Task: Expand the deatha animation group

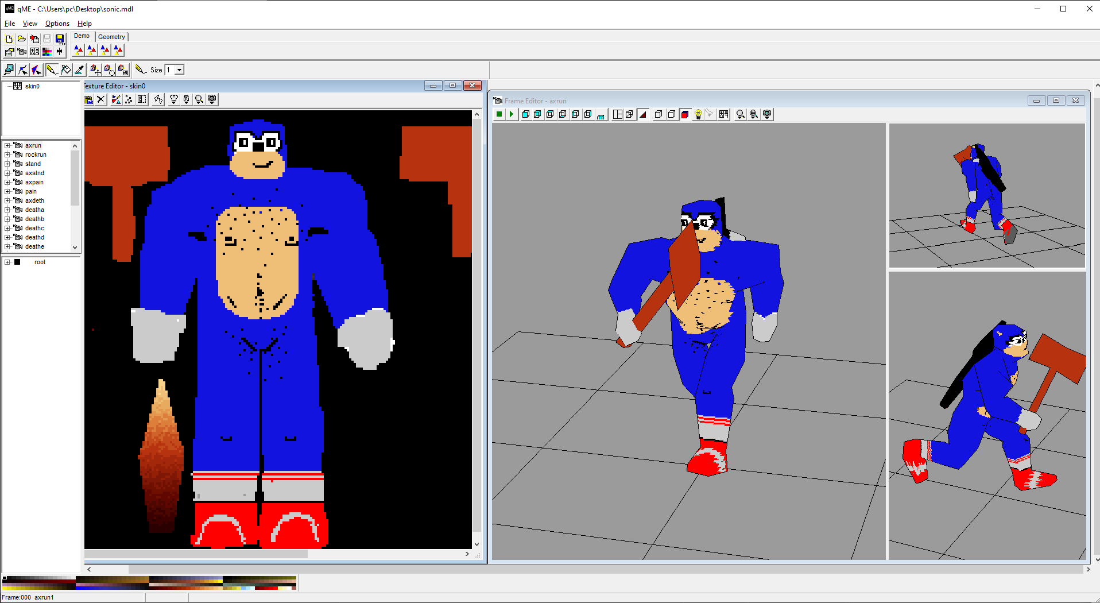Action: (7, 210)
